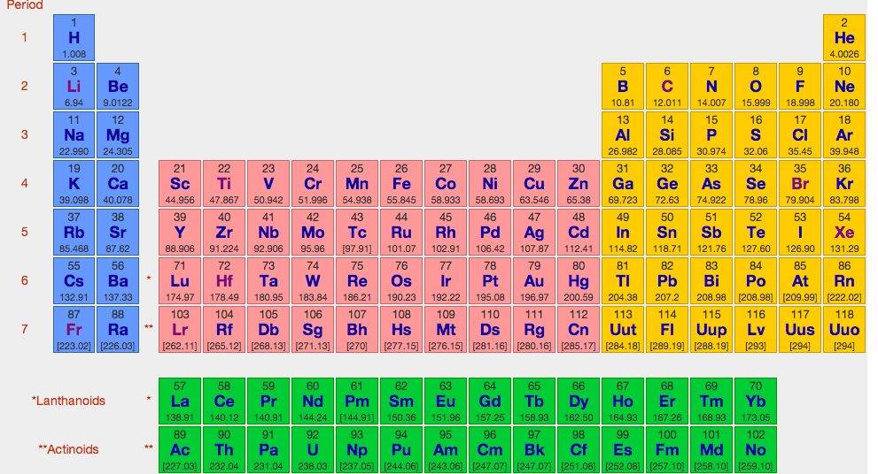Open the Hafnium (Hf) element cell
Image resolution: width=878 pixels, height=474 pixels.
tap(224, 281)
